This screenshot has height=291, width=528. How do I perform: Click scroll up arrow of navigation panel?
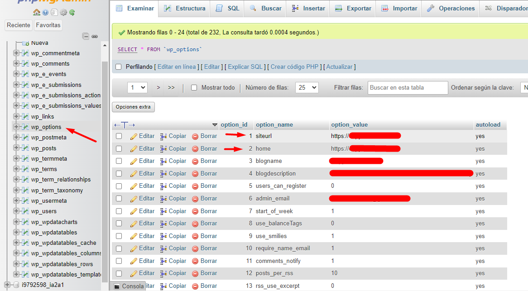tap(105, 45)
